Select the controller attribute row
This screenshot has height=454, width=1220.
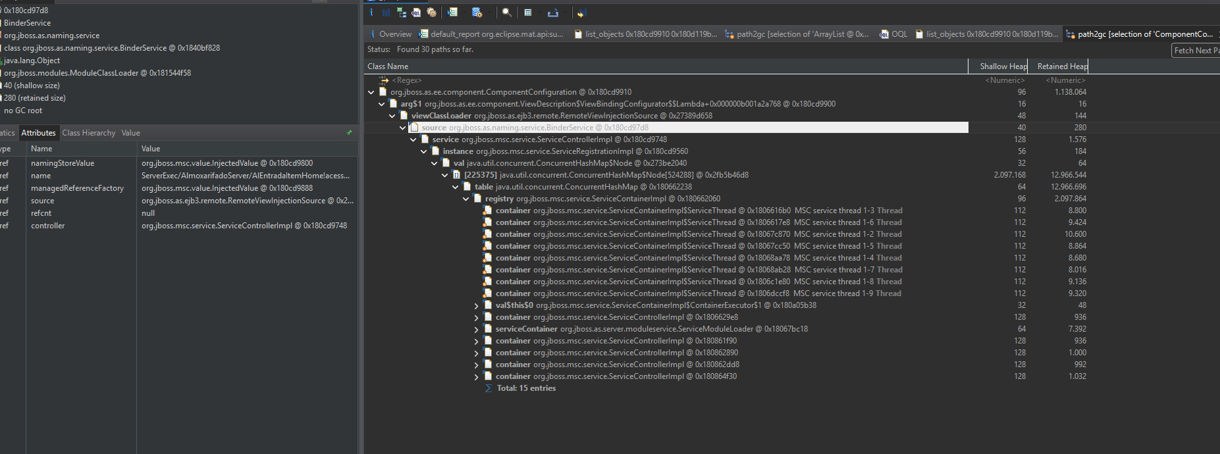click(x=179, y=226)
